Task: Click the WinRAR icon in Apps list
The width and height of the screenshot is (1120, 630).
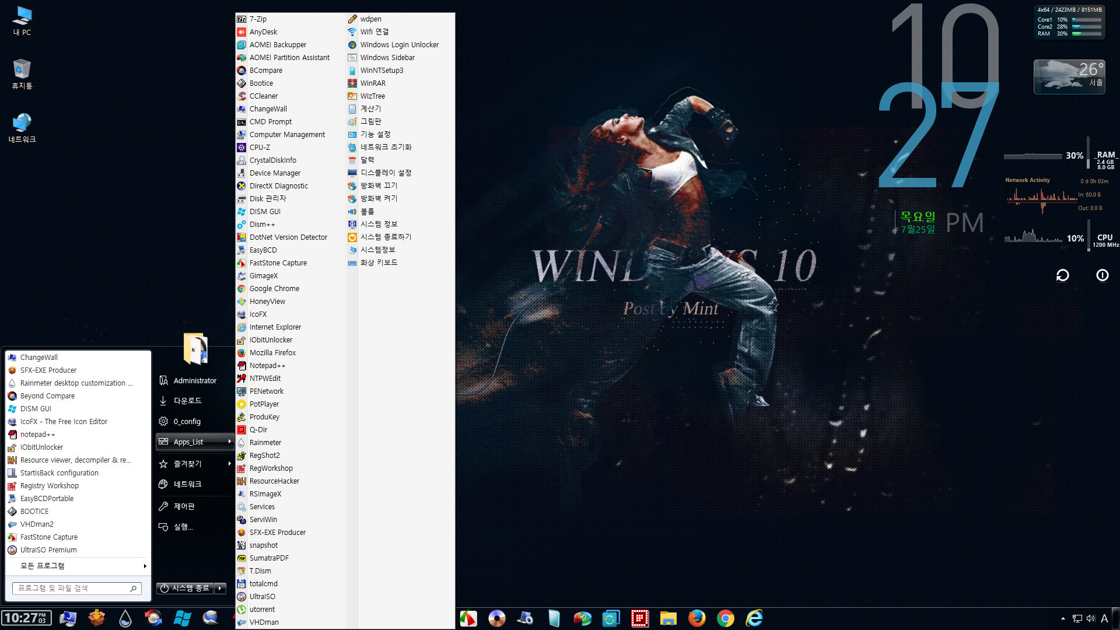Action: click(x=352, y=83)
